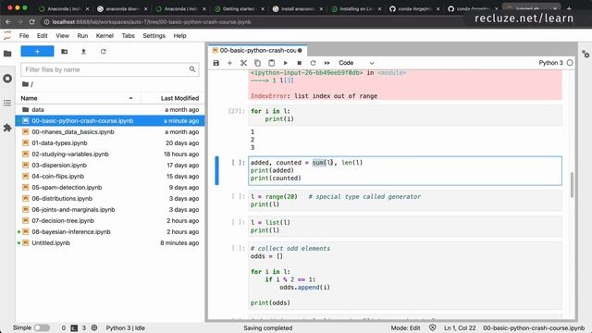Select 05-spam-detection.ipynb file
The height and width of the screenshot is (333, 592).
(x=110, y=187)
